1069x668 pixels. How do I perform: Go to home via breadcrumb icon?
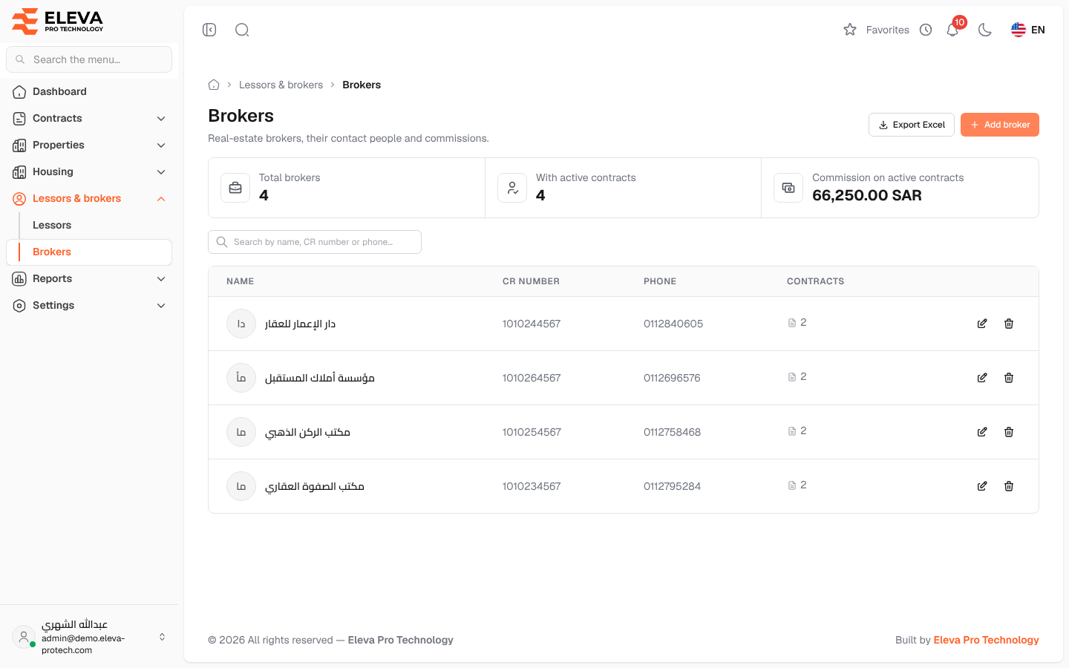pyautogui.click(x=214, y=85)
